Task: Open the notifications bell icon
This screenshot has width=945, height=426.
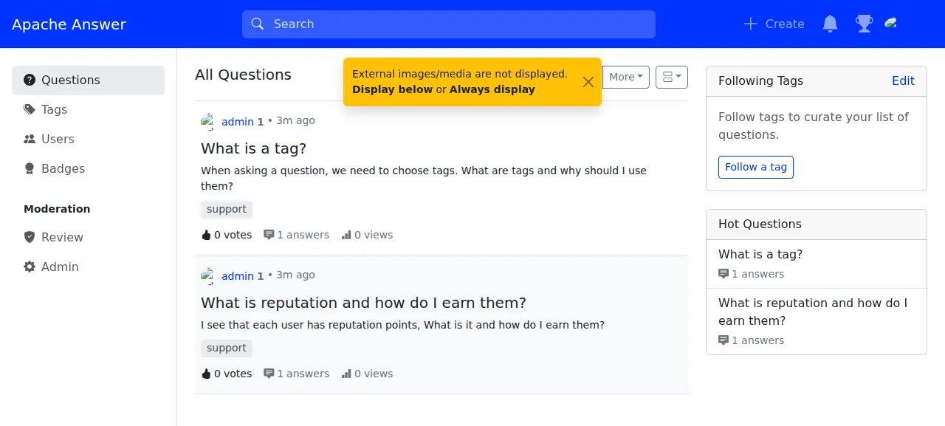Action: pos(830,24)
